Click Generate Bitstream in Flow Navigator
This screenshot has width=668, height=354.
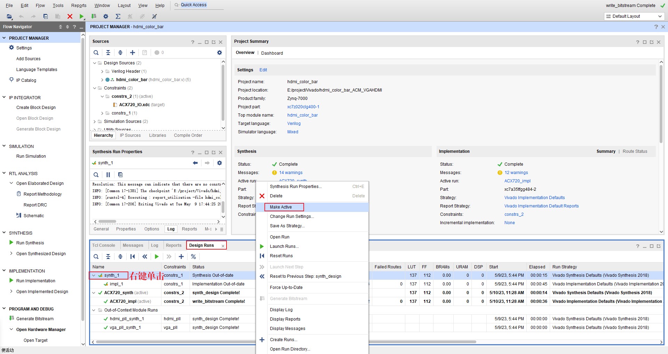click(35, 319)
